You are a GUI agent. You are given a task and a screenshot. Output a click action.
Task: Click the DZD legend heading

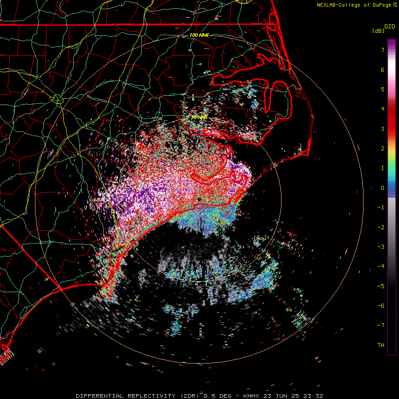(390, 27)
